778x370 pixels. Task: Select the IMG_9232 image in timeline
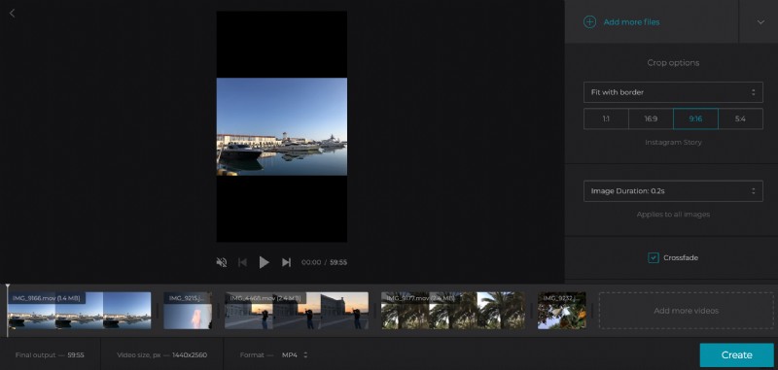coord(562,311)
